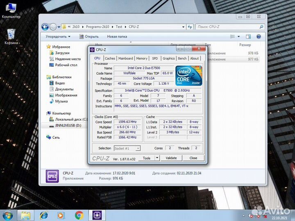
Task: Select Рабочий стол in the navigation pane
Action: coord(64,65)
